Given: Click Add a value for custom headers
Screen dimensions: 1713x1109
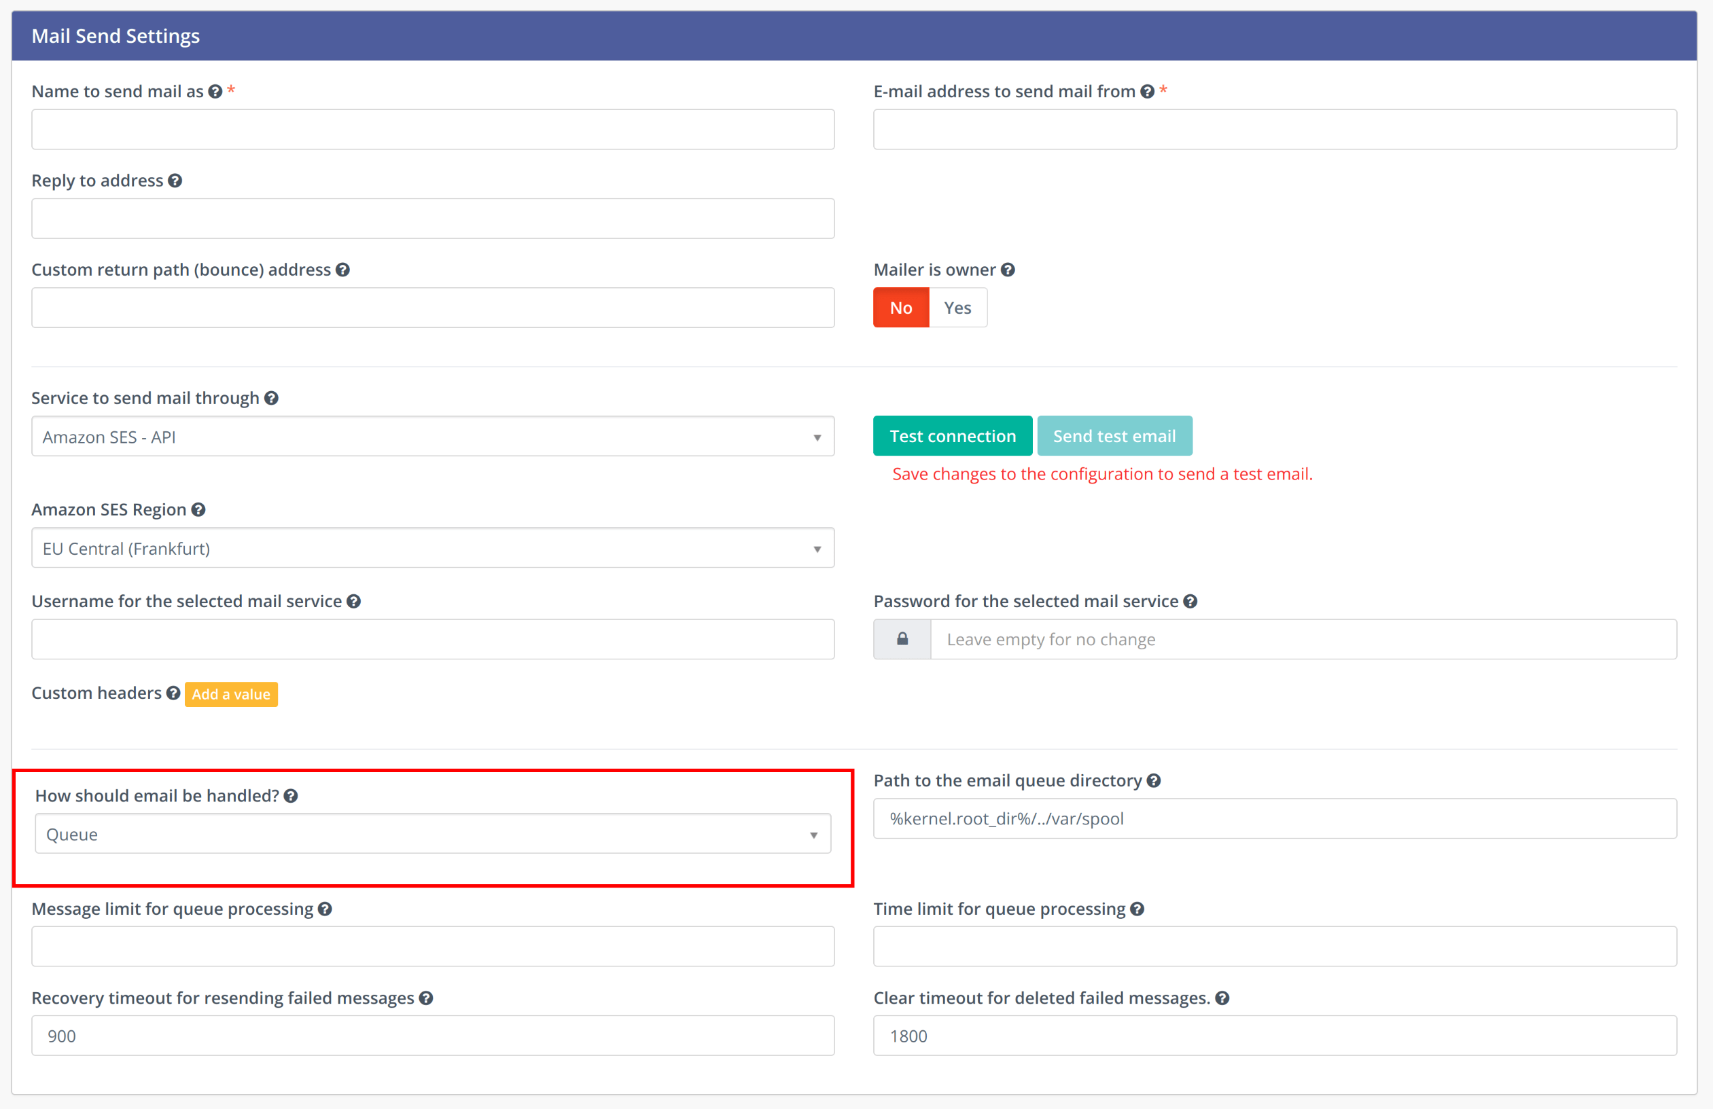Looking at the screenshot, I should [231, 694].
